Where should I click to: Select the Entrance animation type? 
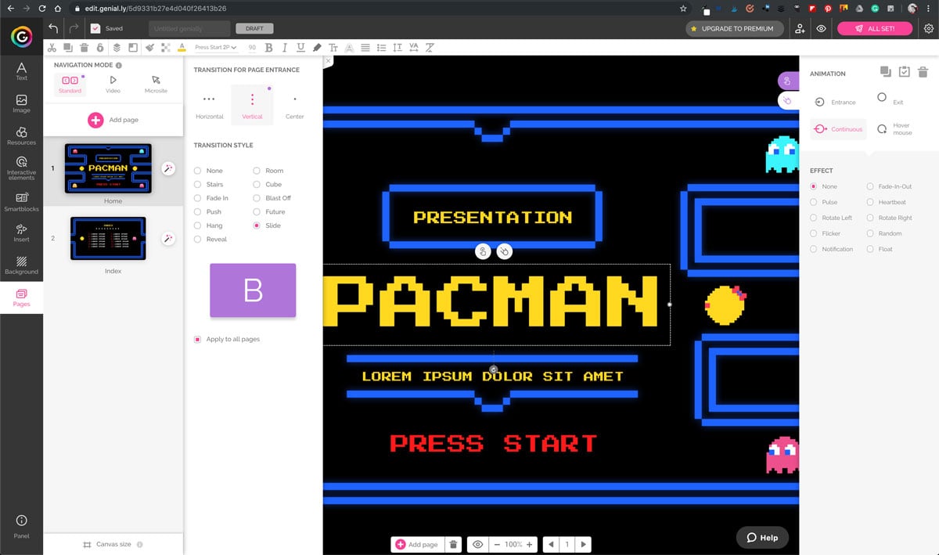pos(836,102)
